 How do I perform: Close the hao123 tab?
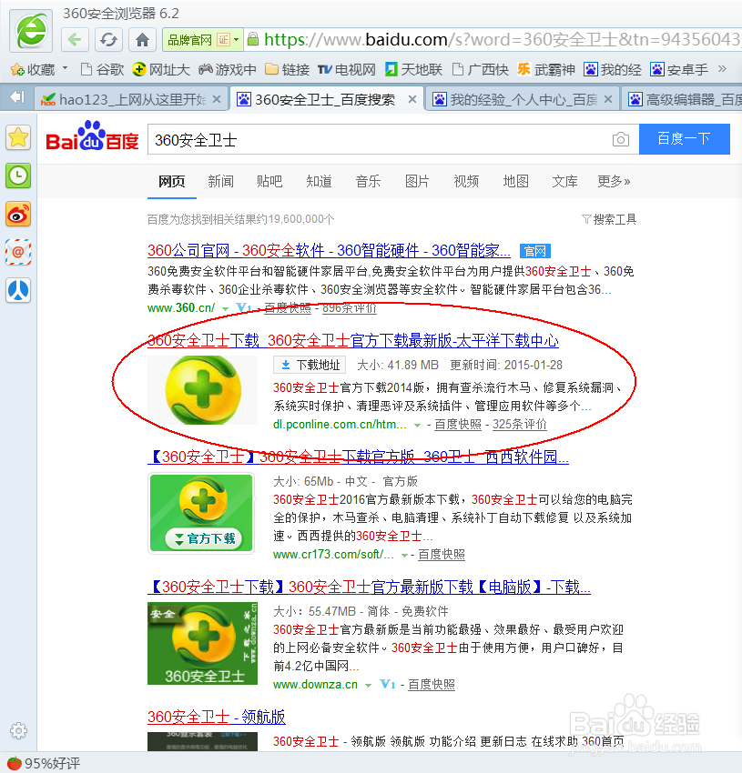(x=217, y=100)
